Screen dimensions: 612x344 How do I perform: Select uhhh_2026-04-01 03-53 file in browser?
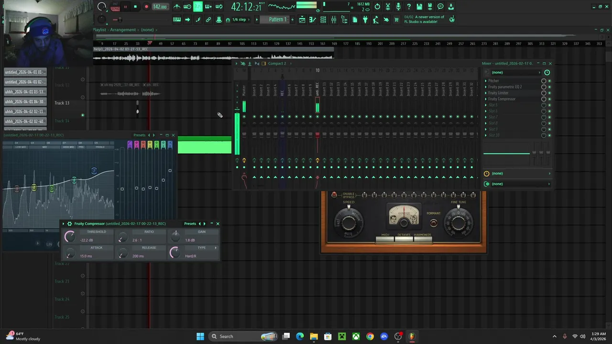[25, 92]
